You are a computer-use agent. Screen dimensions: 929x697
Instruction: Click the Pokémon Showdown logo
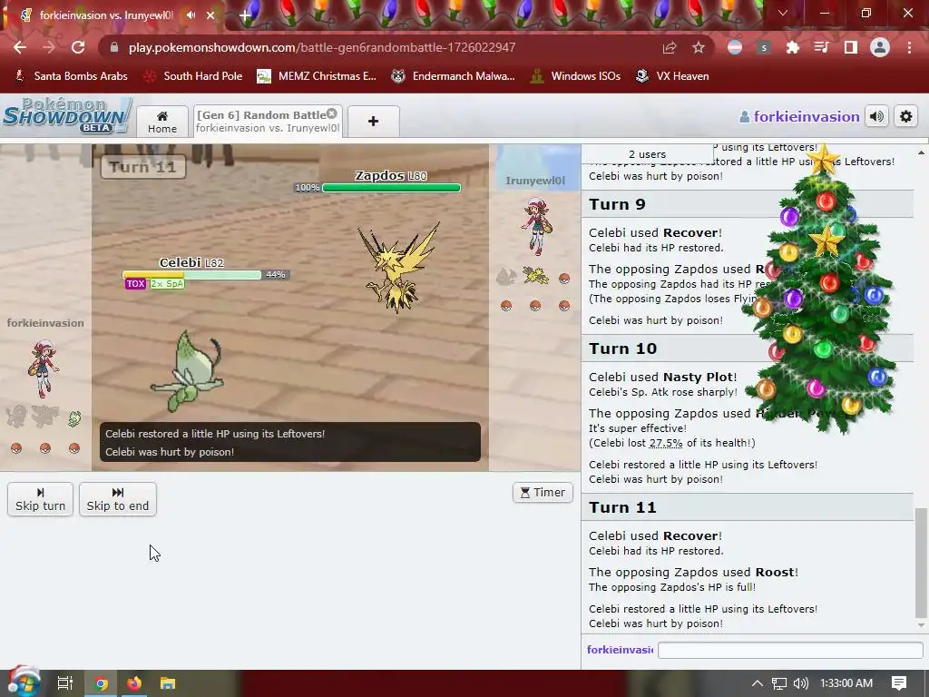[x=67, y=115]
